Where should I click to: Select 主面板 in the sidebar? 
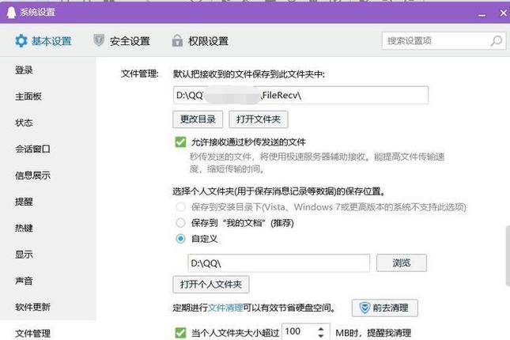click(x=28, y=96)
